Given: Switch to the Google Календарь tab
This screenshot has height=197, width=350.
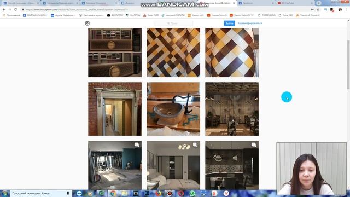Looking at the screenshot, I should click(21, 3).
